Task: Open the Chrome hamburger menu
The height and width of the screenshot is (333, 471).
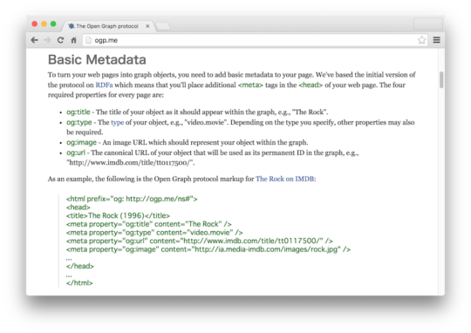Action: (x=436, y=40)
